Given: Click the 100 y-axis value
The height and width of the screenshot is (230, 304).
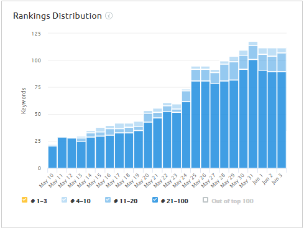Looking at the screenshot, I should point(36,60).
